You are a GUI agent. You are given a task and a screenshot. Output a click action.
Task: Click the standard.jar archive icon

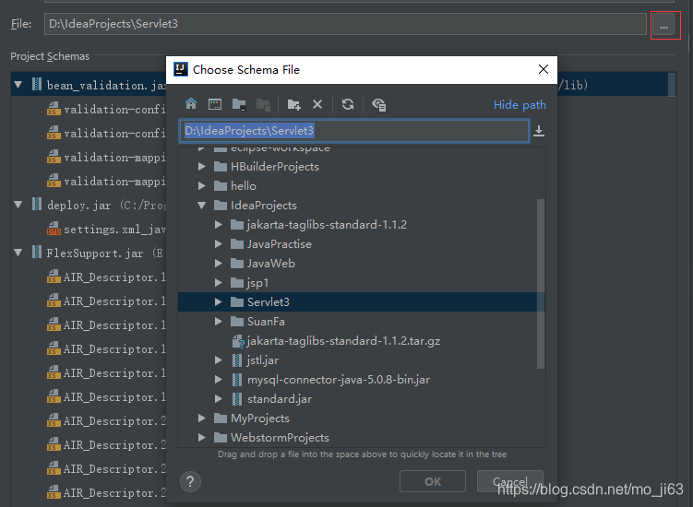[x=237, y=399]
